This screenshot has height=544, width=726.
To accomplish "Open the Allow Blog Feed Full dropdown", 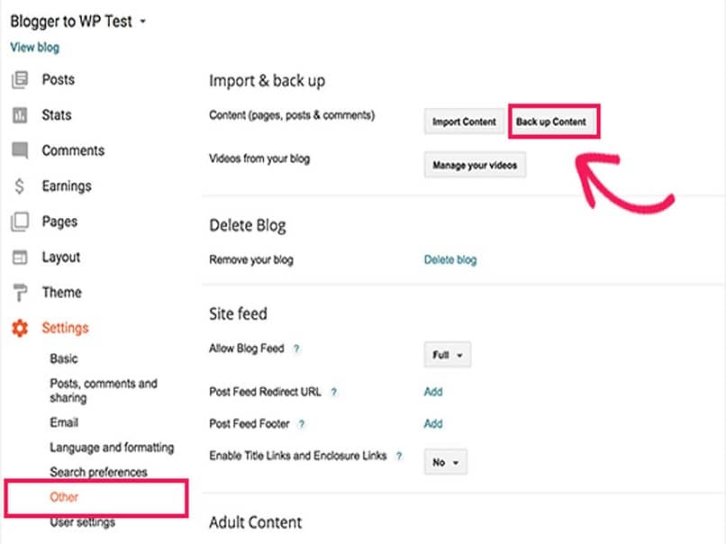I will [x=447, y=356].
